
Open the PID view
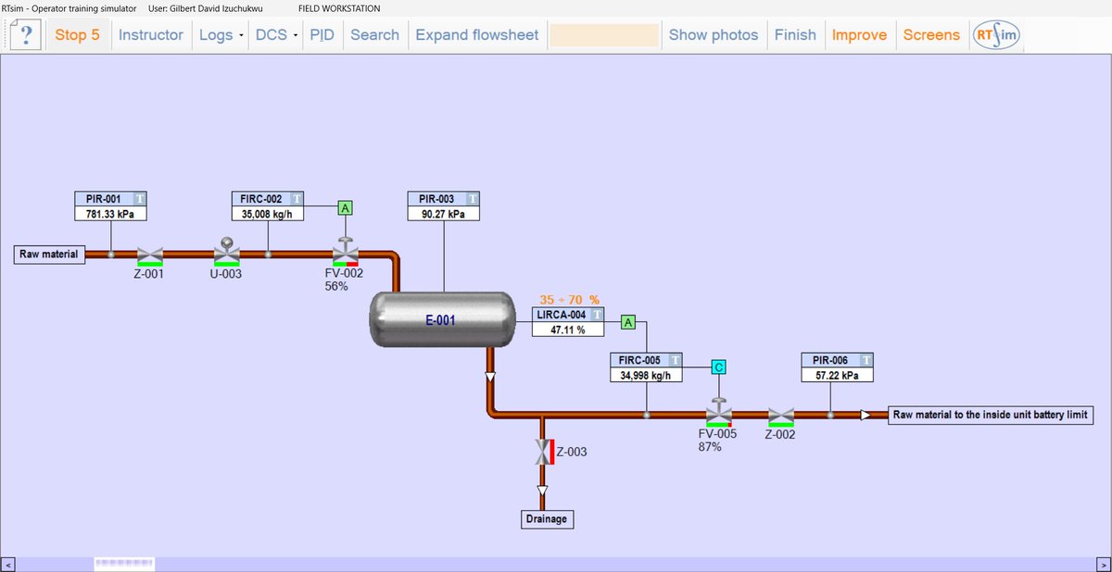click(x=322, y=35)
